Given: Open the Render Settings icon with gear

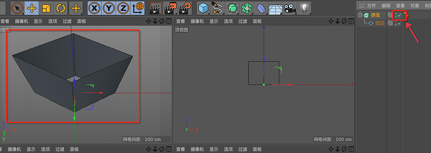Looking at the screenshot, I should point(185,8).
